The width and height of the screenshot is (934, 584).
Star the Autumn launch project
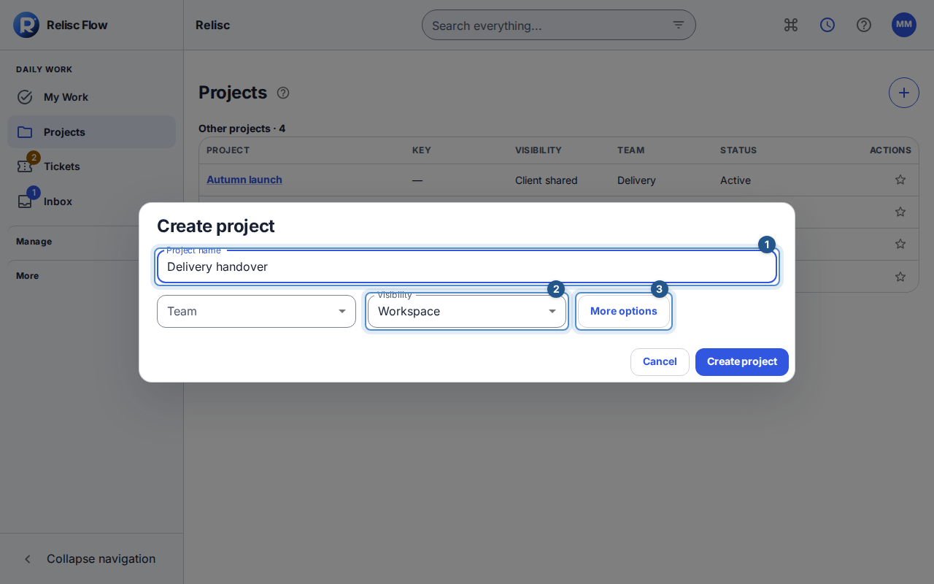(900, 180)
